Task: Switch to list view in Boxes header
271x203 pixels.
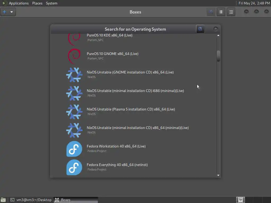Action: [221, 12]
